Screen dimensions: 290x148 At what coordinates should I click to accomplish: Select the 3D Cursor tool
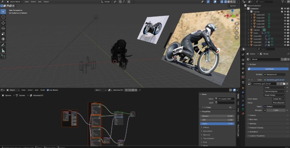[x=3, y=17]
